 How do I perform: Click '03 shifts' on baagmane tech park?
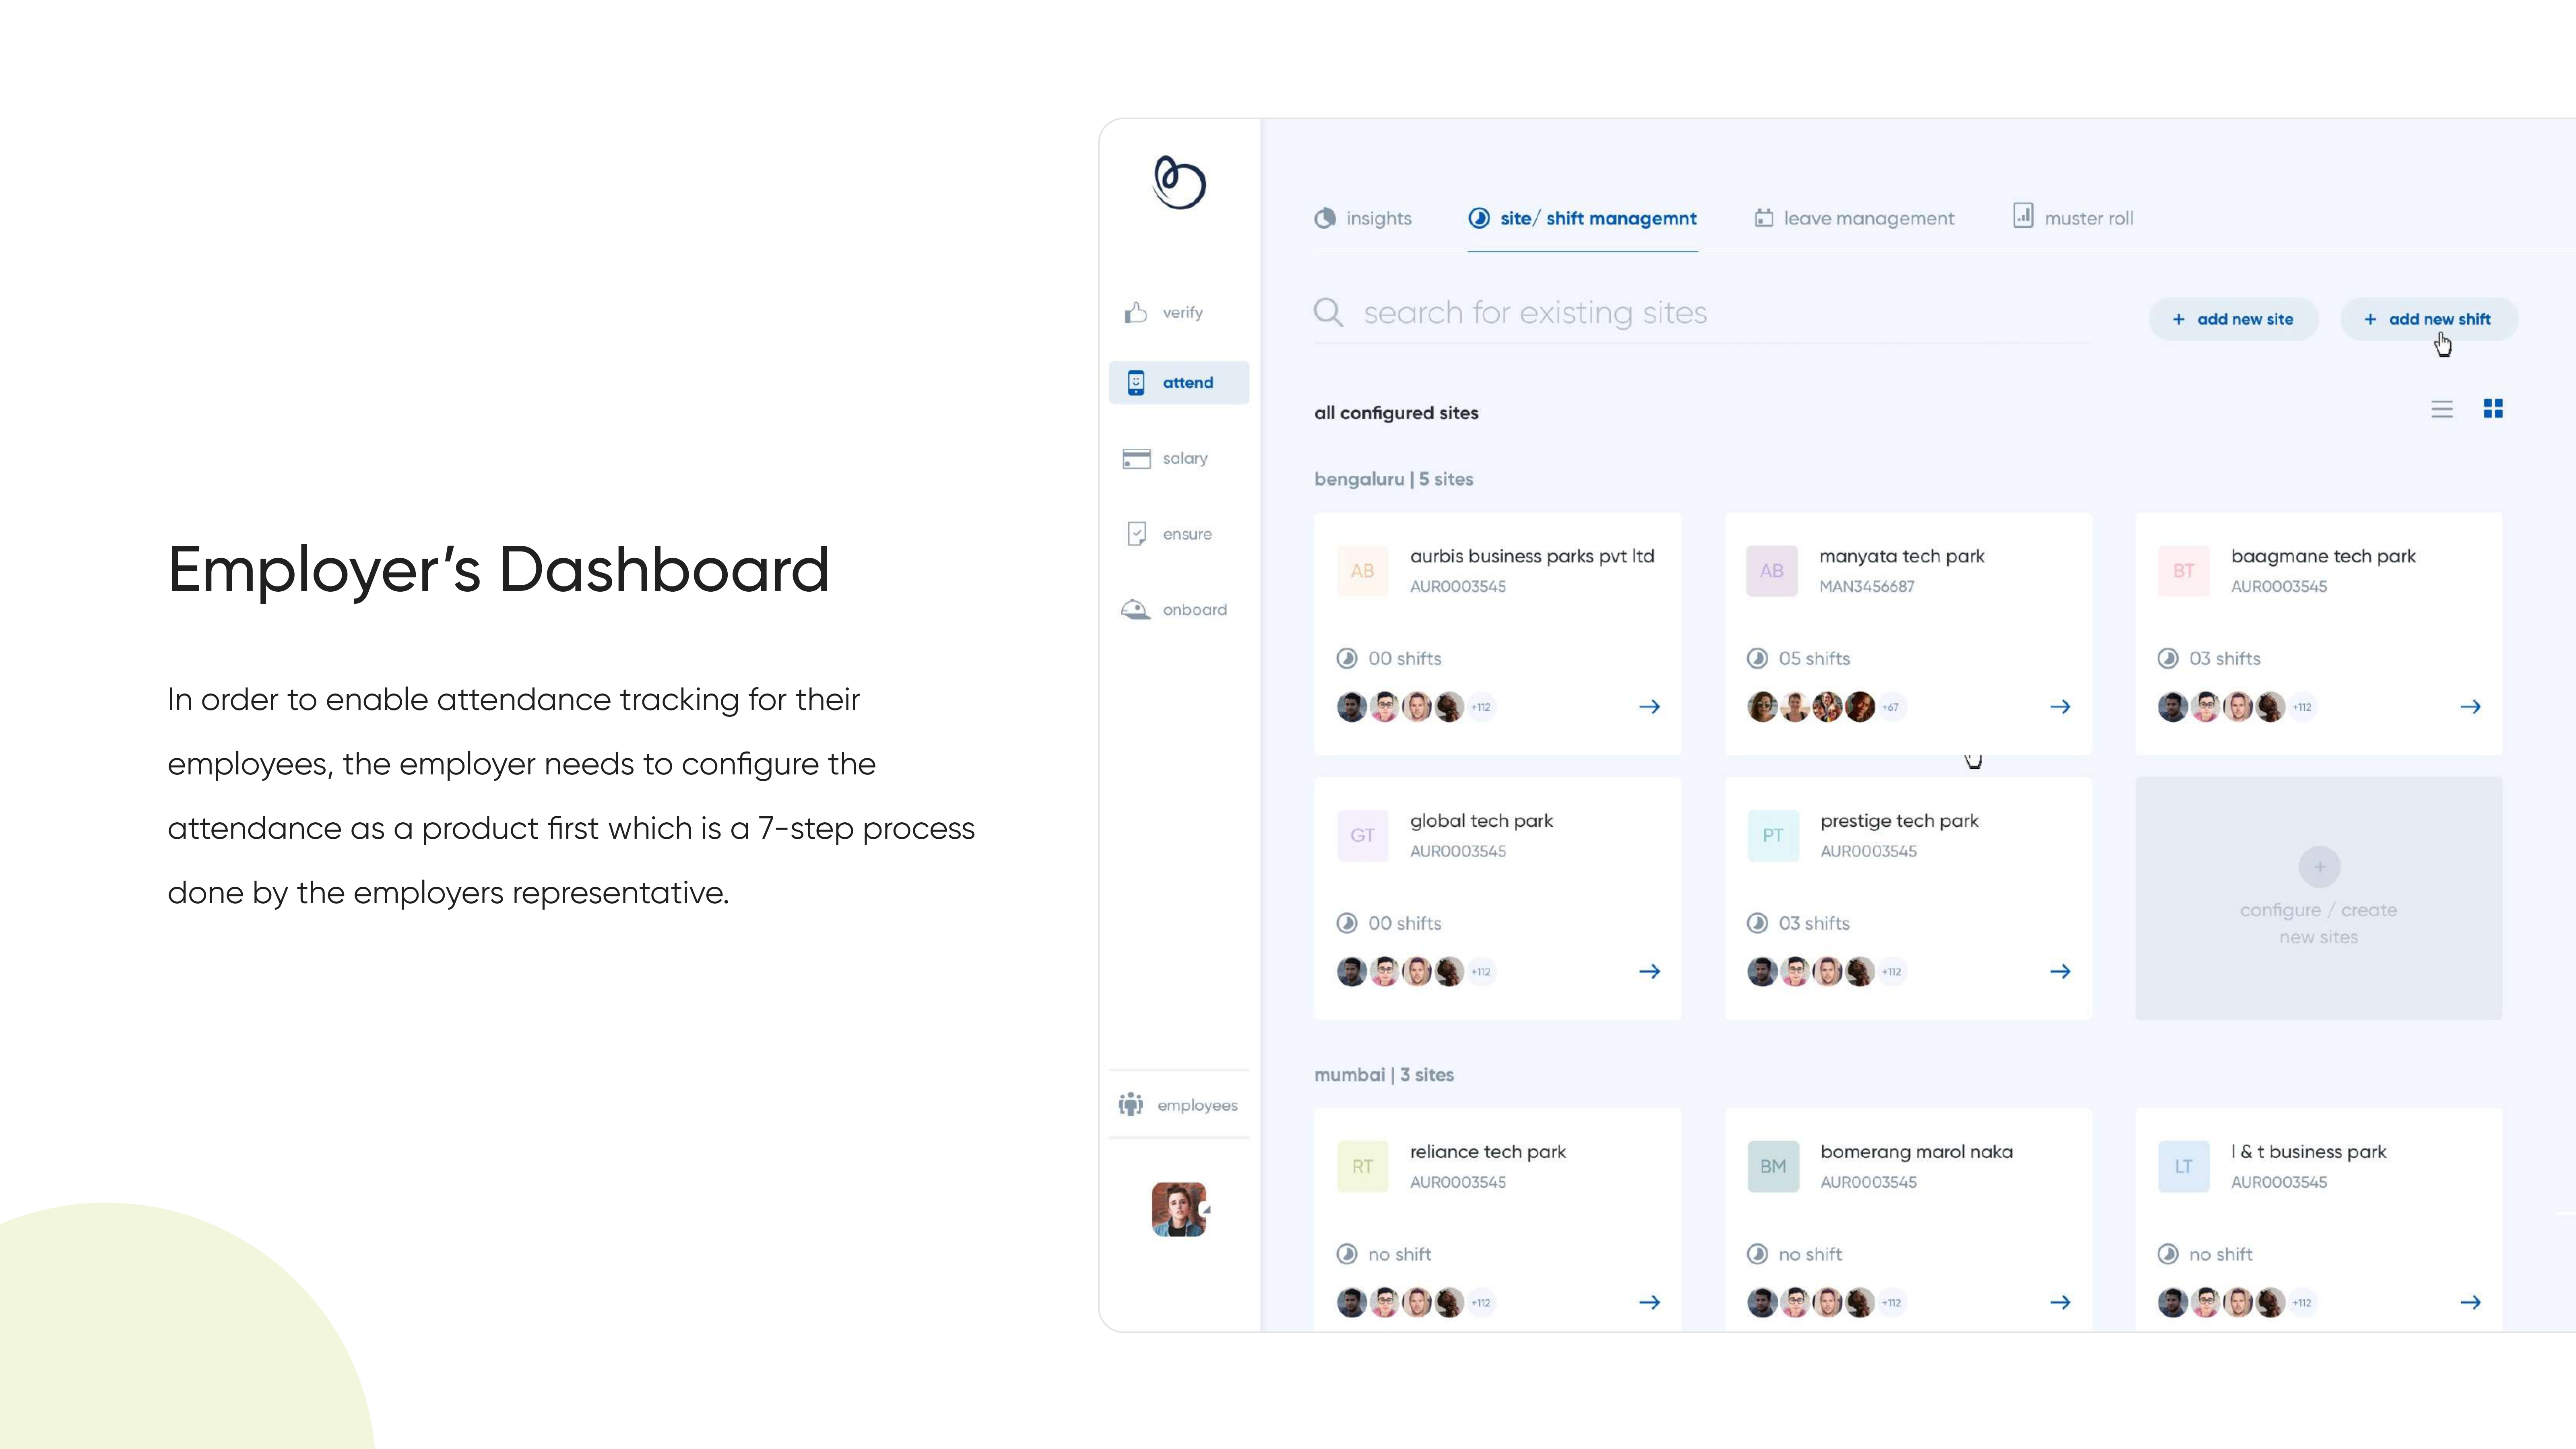[2209, 659]
